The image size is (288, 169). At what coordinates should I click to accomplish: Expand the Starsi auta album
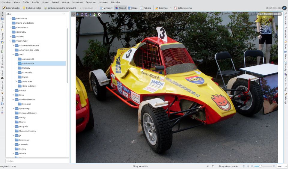(16, 82)
